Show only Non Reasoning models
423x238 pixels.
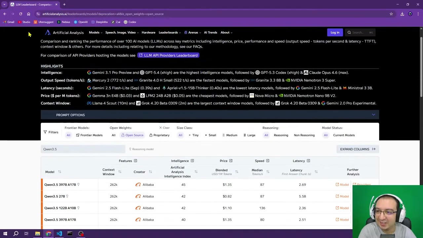(x=304, y=135)
